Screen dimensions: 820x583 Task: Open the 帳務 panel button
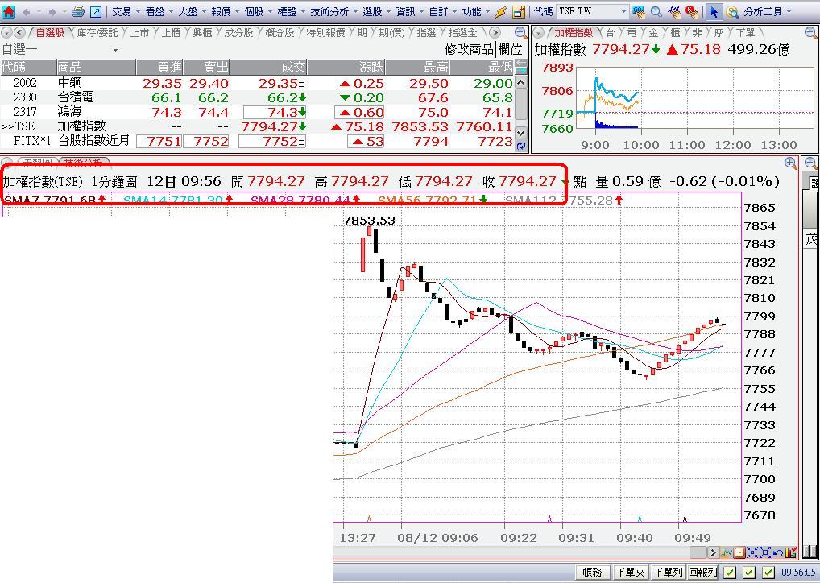click(x=593, y=573)
